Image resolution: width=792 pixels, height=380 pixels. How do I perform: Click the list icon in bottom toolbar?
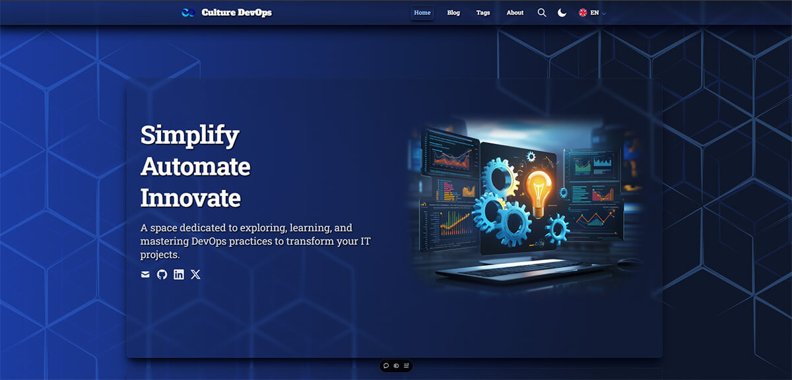(x=406, y=365)
